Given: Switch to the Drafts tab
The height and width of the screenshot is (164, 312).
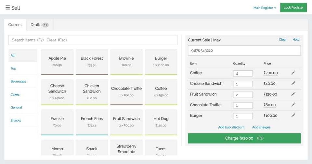Looking at the screenshot, I should (39, 25).
